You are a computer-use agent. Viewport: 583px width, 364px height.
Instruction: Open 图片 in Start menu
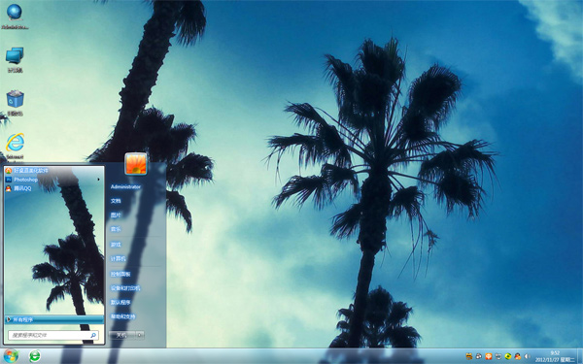(116, 215)
